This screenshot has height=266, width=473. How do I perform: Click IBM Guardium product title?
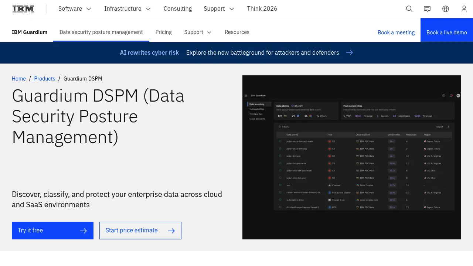30,32
